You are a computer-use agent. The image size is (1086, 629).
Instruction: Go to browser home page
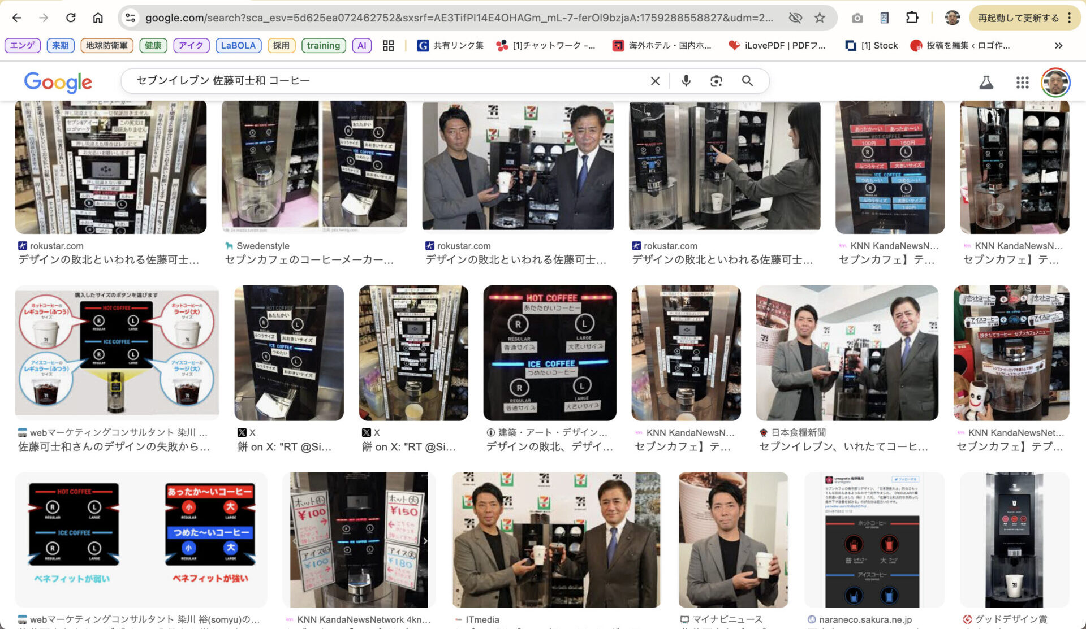[98, 18]
